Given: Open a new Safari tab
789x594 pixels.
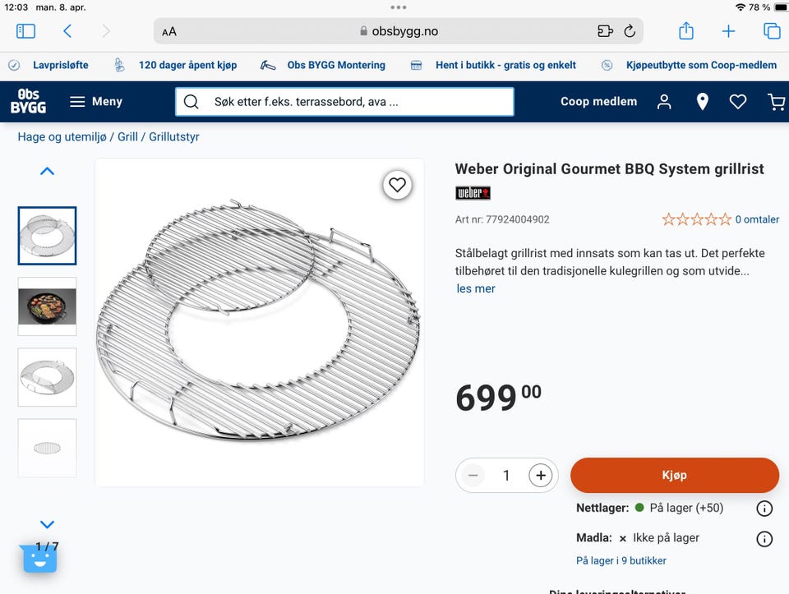Looking at the screenshot, I should pyautogui.click(x=729, y=31).
